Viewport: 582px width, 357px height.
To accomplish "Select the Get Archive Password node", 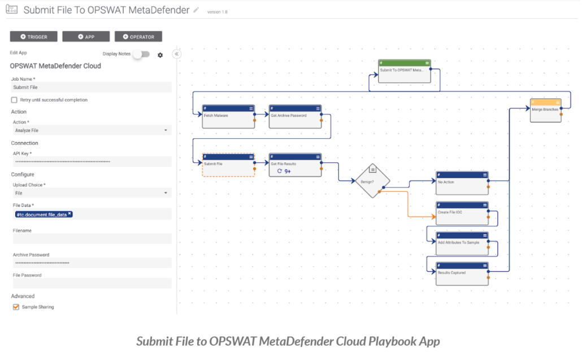I will point(295,117).
